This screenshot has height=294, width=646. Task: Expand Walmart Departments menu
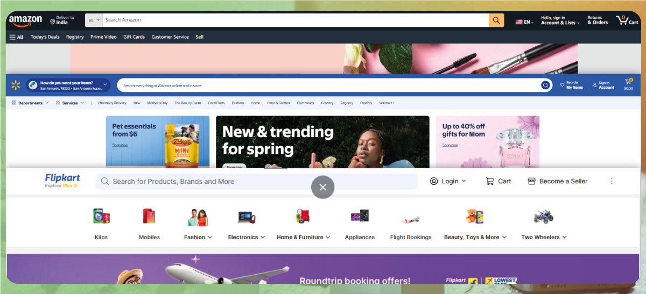[31, 103]
